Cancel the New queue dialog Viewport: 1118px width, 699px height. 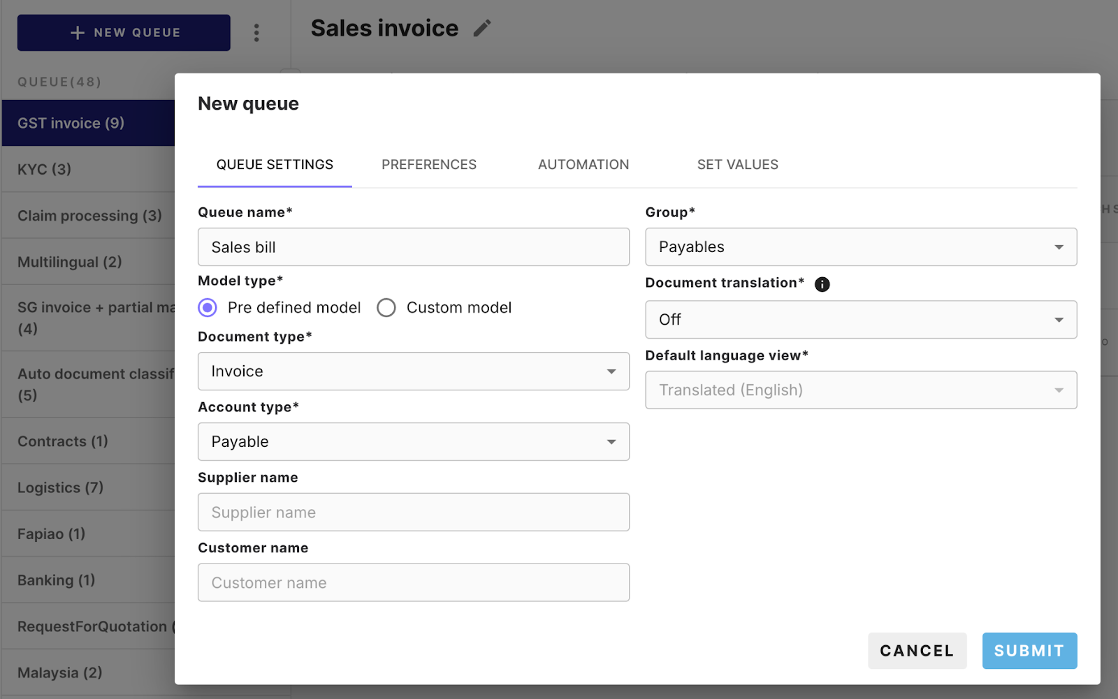[917, 651]
